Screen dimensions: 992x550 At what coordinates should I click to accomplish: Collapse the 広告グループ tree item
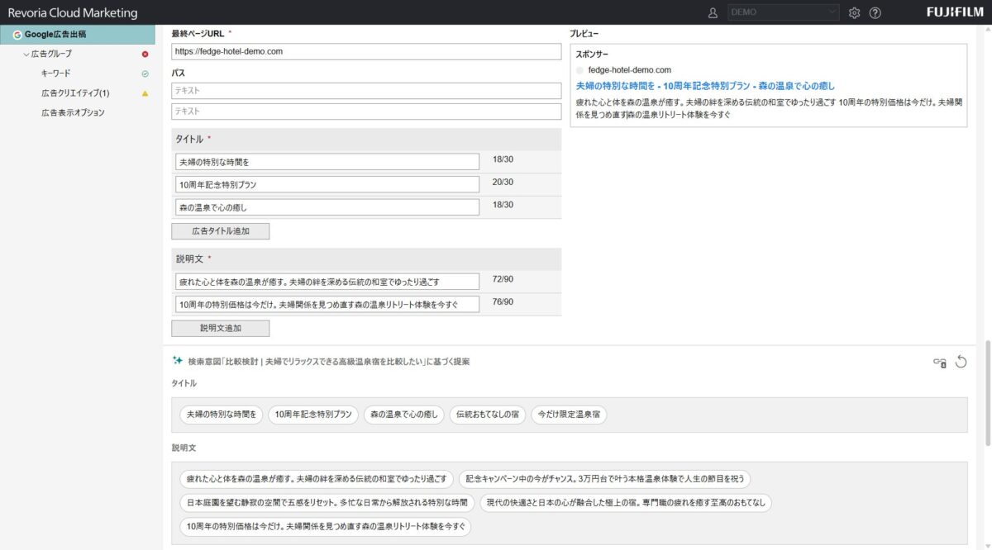point(26,52)
